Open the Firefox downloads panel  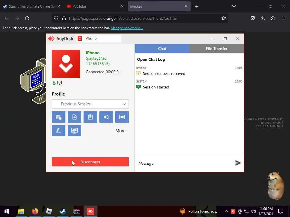pyautogui.click(x=263, y=18)
